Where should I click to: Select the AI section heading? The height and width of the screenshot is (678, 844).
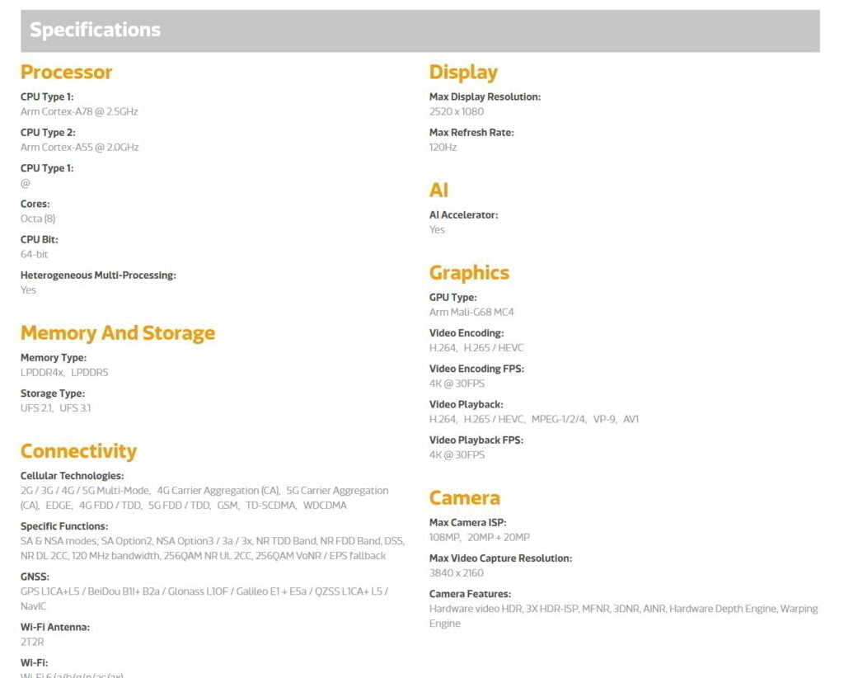click(438, 191)
